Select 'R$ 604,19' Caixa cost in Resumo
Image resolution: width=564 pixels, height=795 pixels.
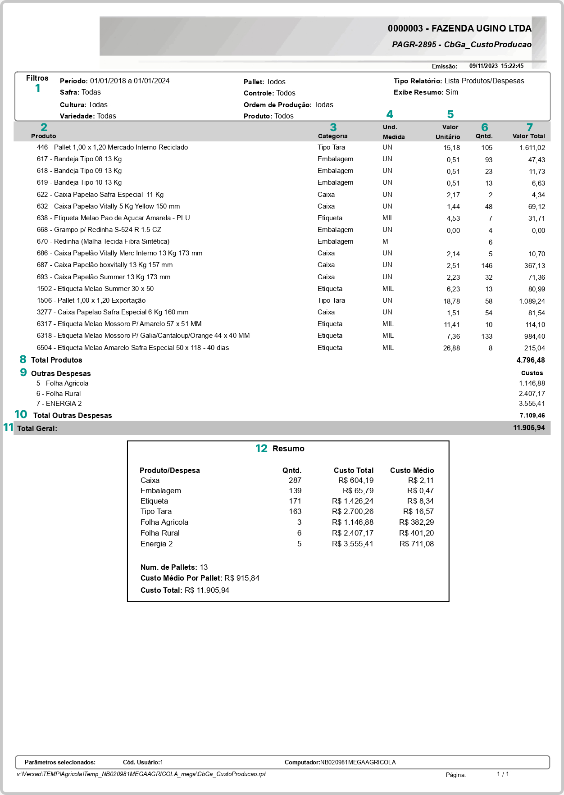click(356, 481)
